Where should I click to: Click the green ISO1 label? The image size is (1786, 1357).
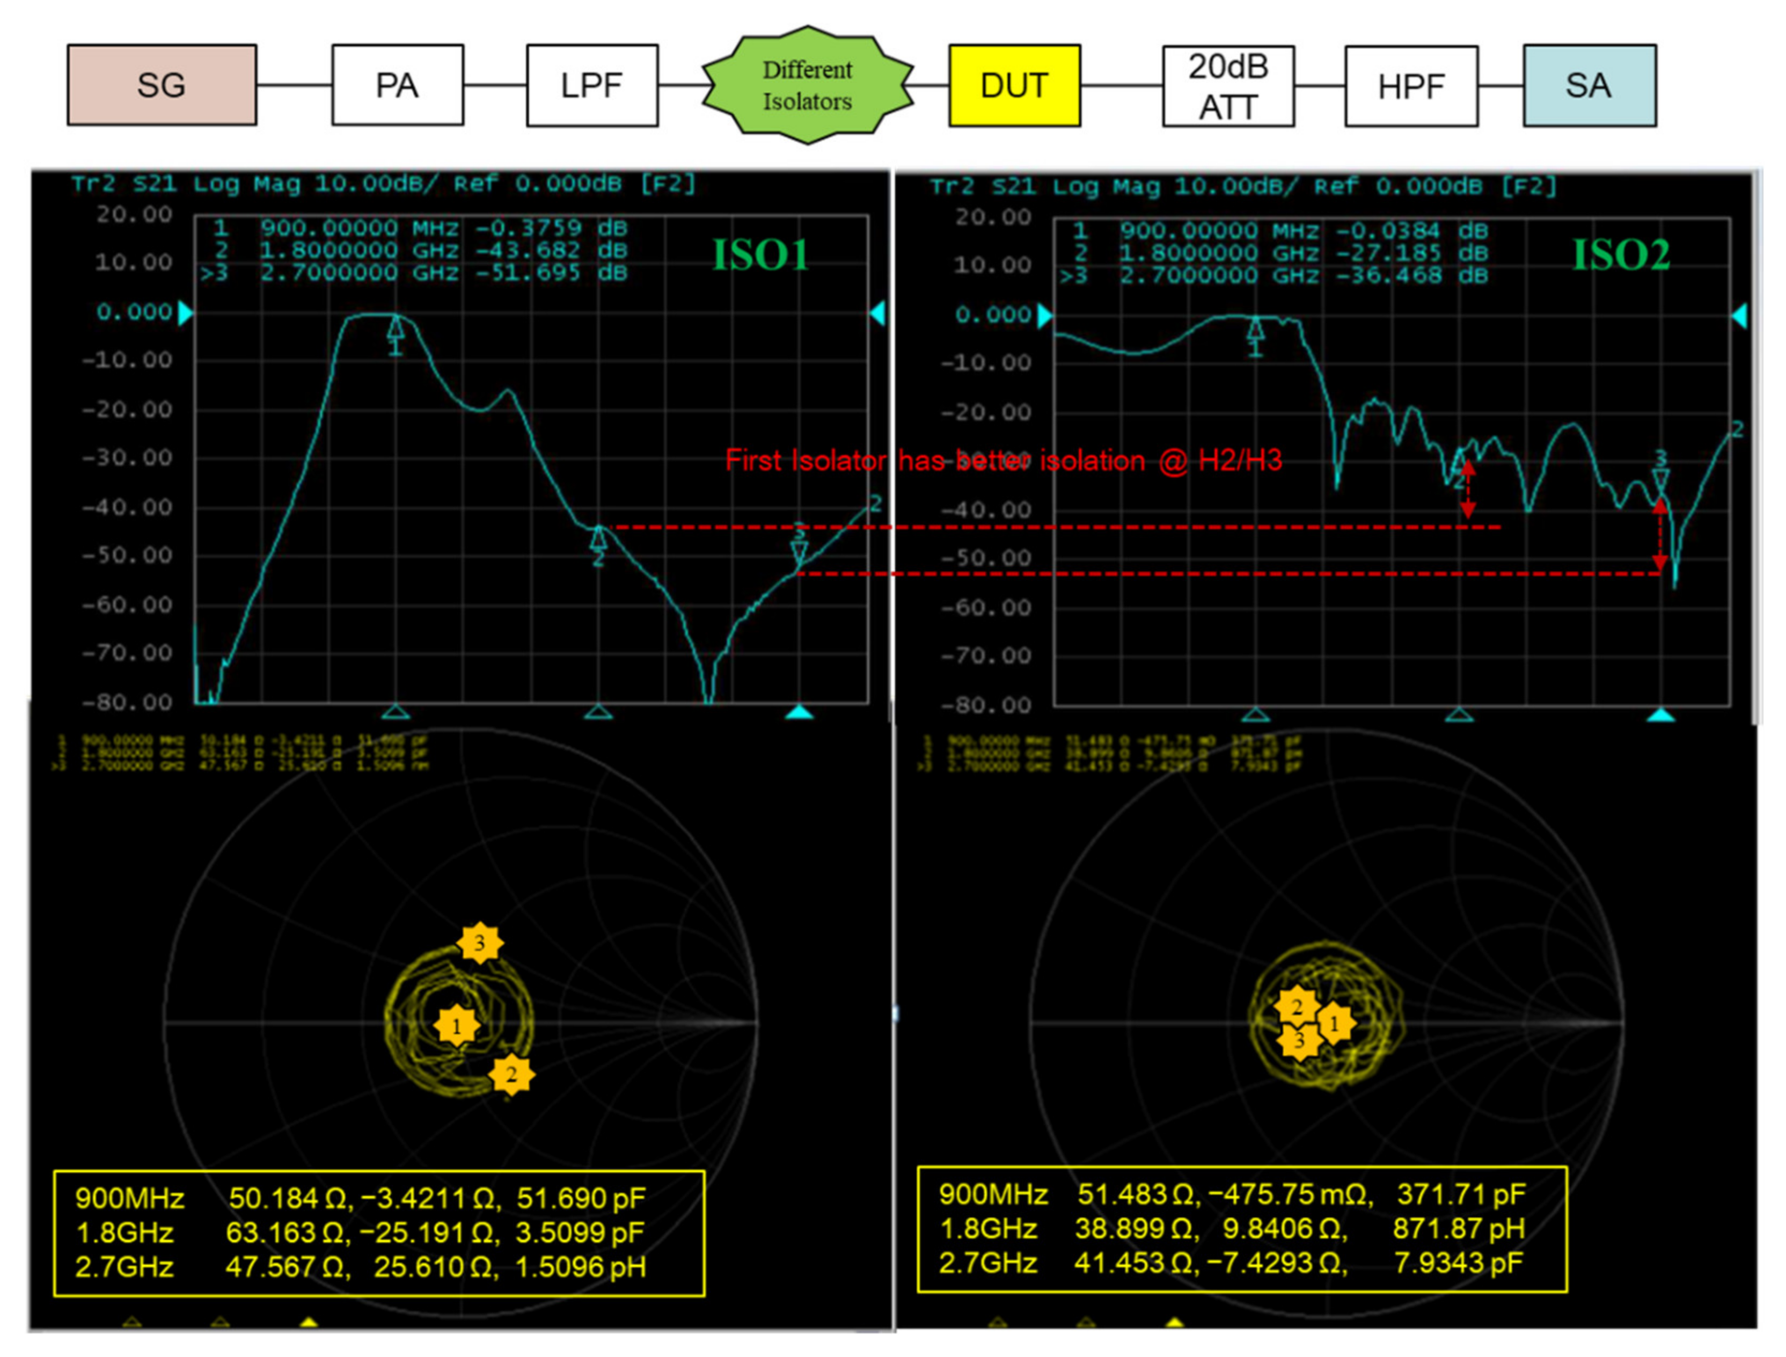pyautogui.click(x=760, y=256)
